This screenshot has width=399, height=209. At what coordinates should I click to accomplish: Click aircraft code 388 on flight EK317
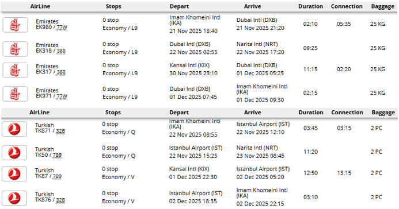(x=61, y=72)
